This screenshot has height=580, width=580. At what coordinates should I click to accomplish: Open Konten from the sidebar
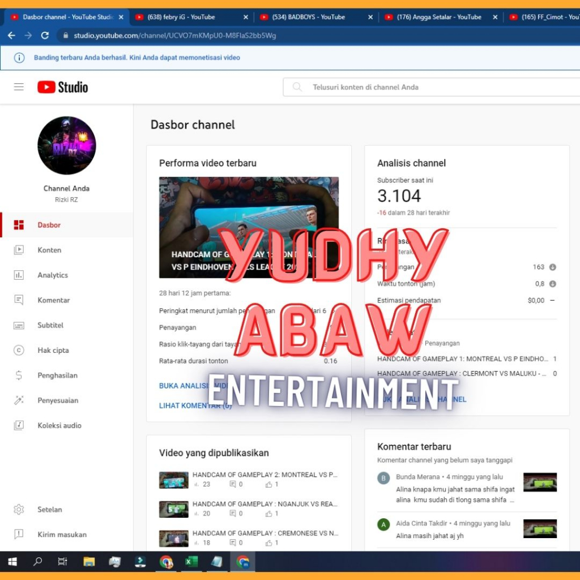pyautogui.click(x=49, y=250)
